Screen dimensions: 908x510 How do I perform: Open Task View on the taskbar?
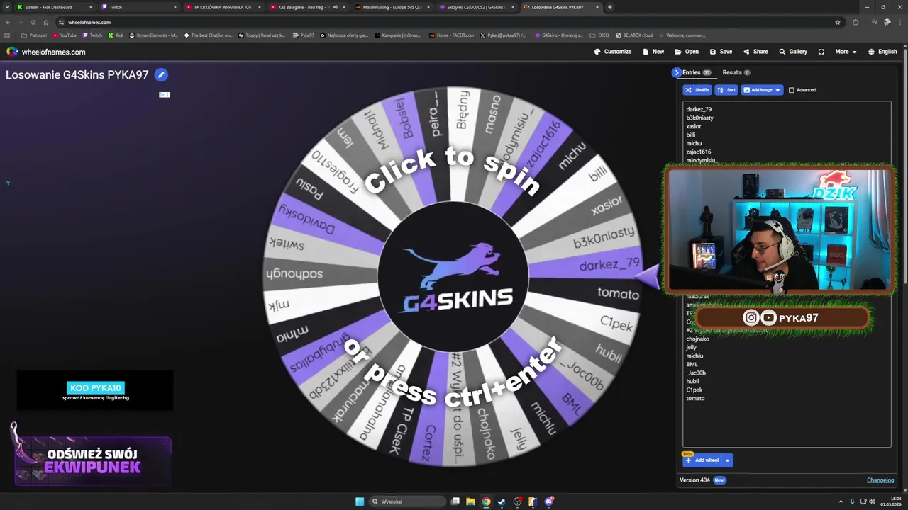[x=455, y=501]
